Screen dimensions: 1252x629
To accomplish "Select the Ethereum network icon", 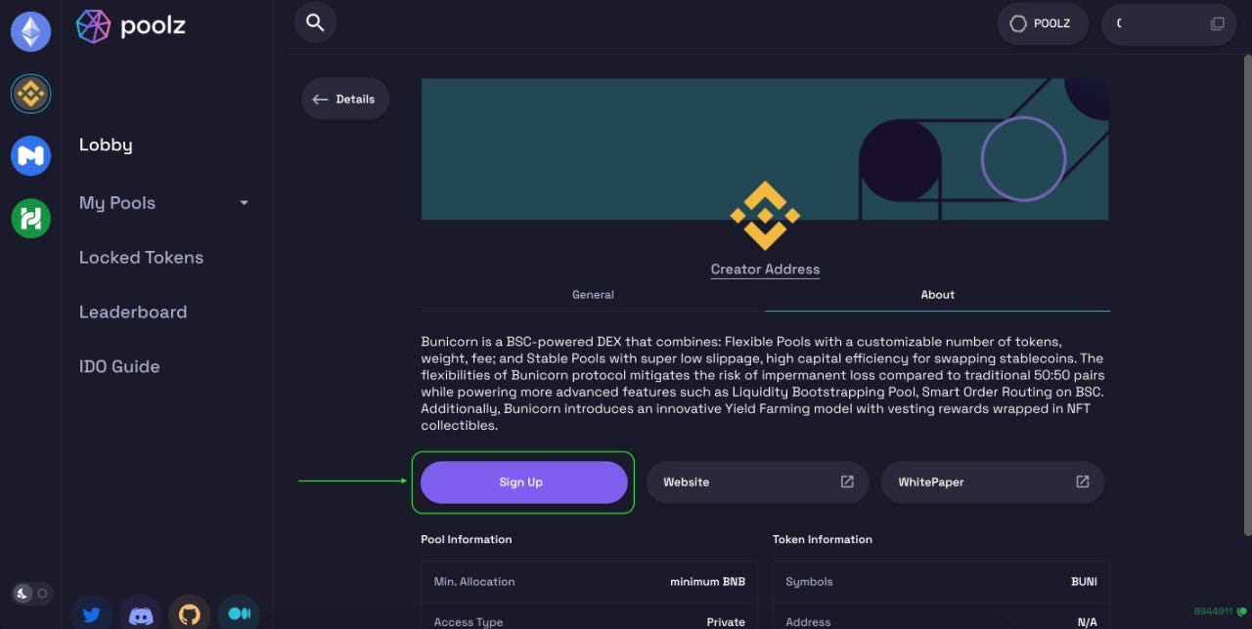I will [30, 31].
